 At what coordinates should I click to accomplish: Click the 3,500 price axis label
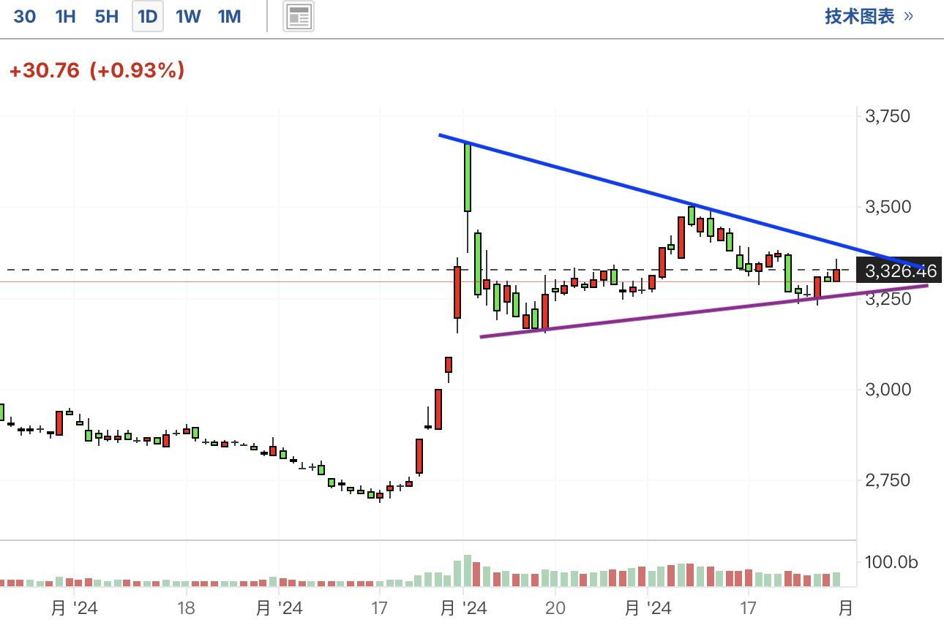coord(888,207)
